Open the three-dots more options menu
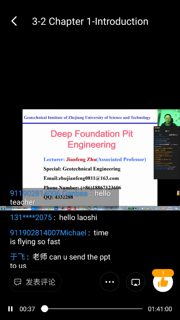Viewport: 180px width, 320px height. pyautogui.click(x=110, y=282)
